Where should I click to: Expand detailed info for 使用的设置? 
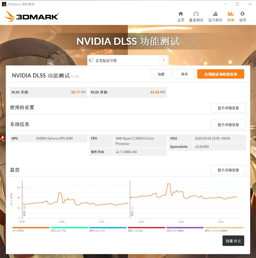coord(228,108)
